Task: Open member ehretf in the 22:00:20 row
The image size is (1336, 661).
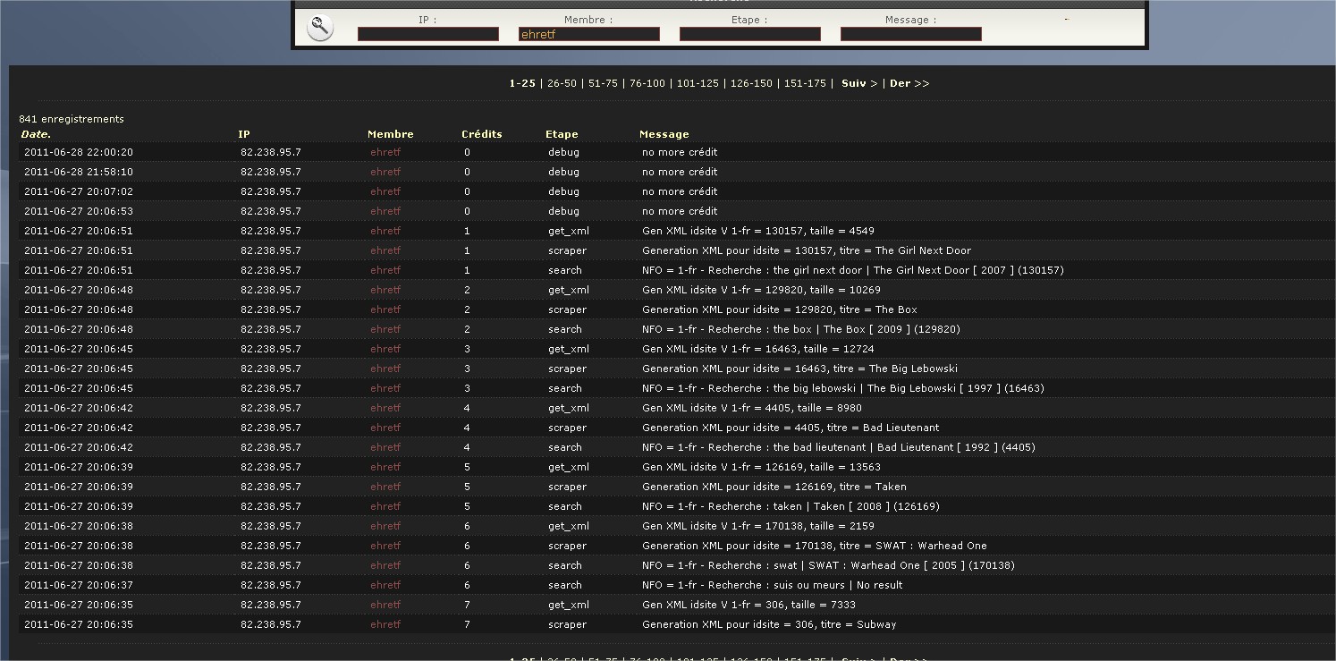Action: 385,152
